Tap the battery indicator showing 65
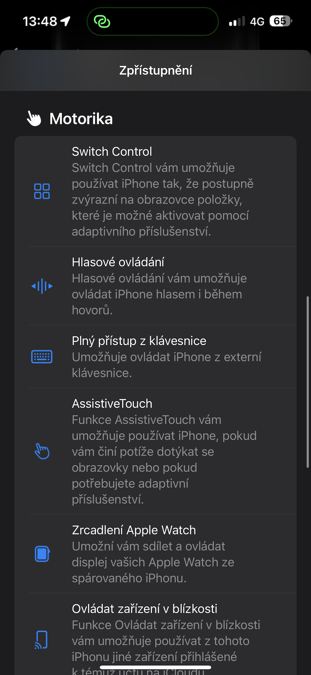 point(281,21)
